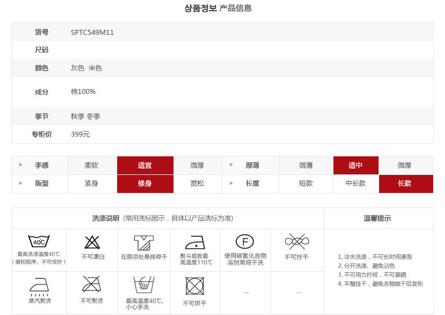This screenshot has width=445, height=315.
Task: Click the do-not-wring crossed icon
Action: coord(297,241)
